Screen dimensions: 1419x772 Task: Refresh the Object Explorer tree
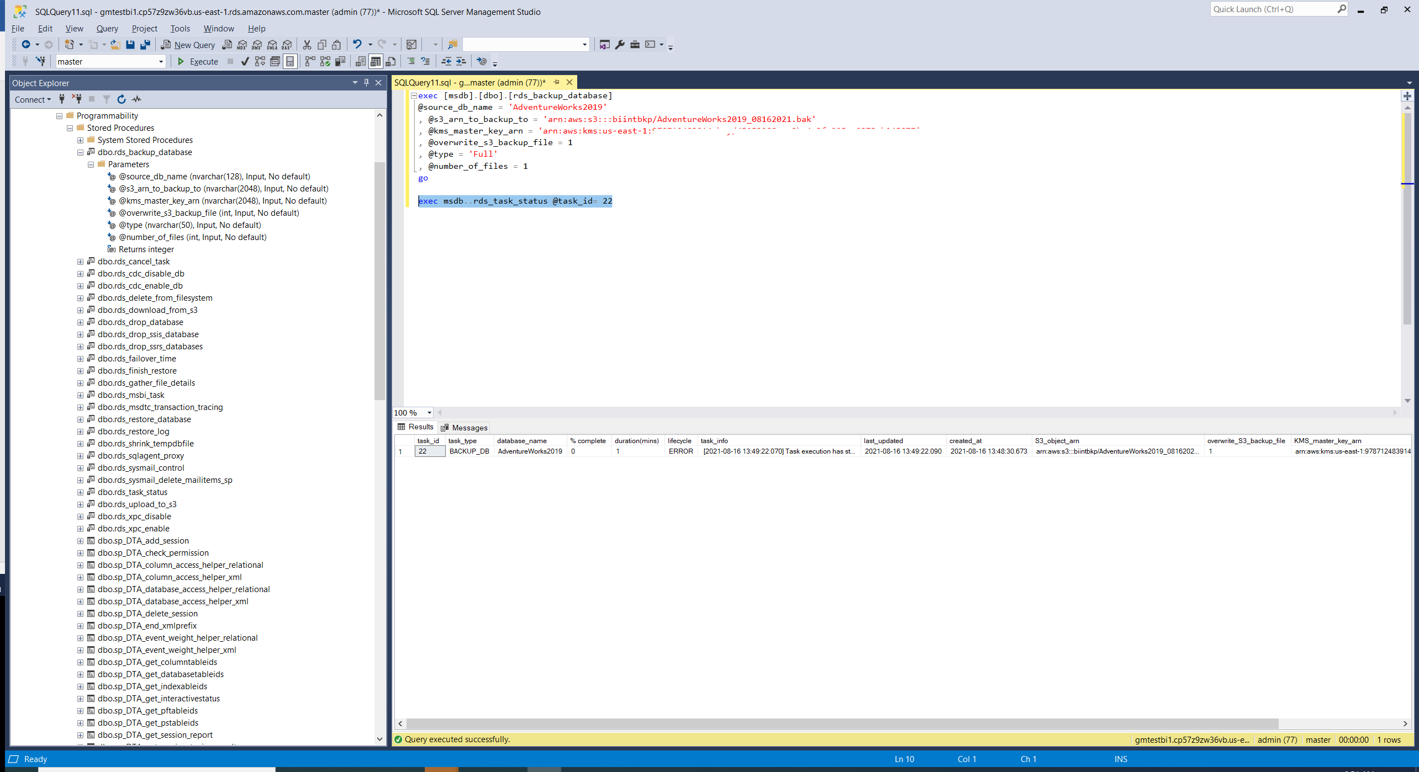(122, 99)
